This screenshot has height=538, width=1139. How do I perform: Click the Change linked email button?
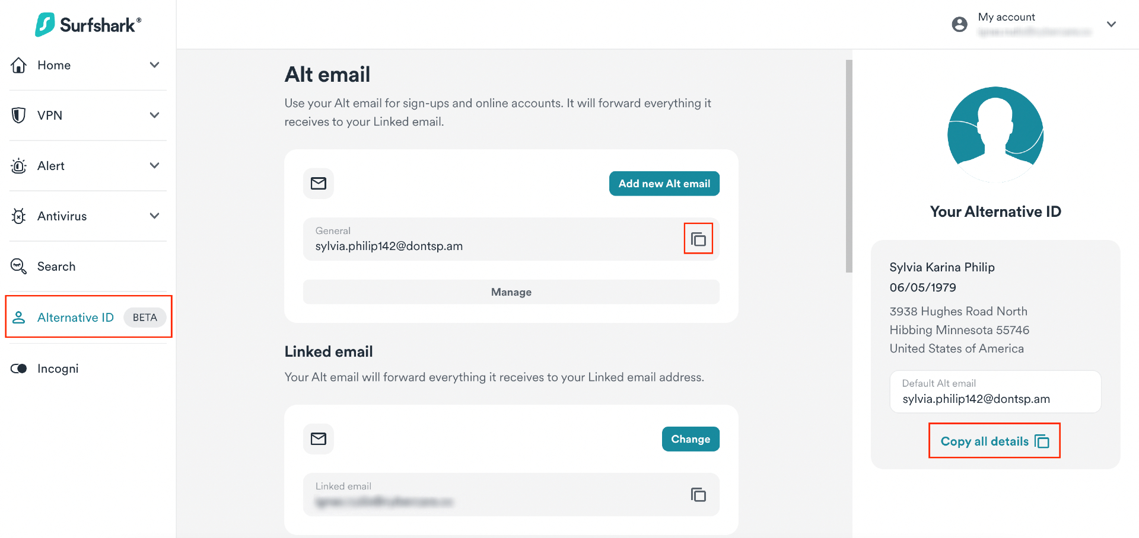tap(690, 439)
